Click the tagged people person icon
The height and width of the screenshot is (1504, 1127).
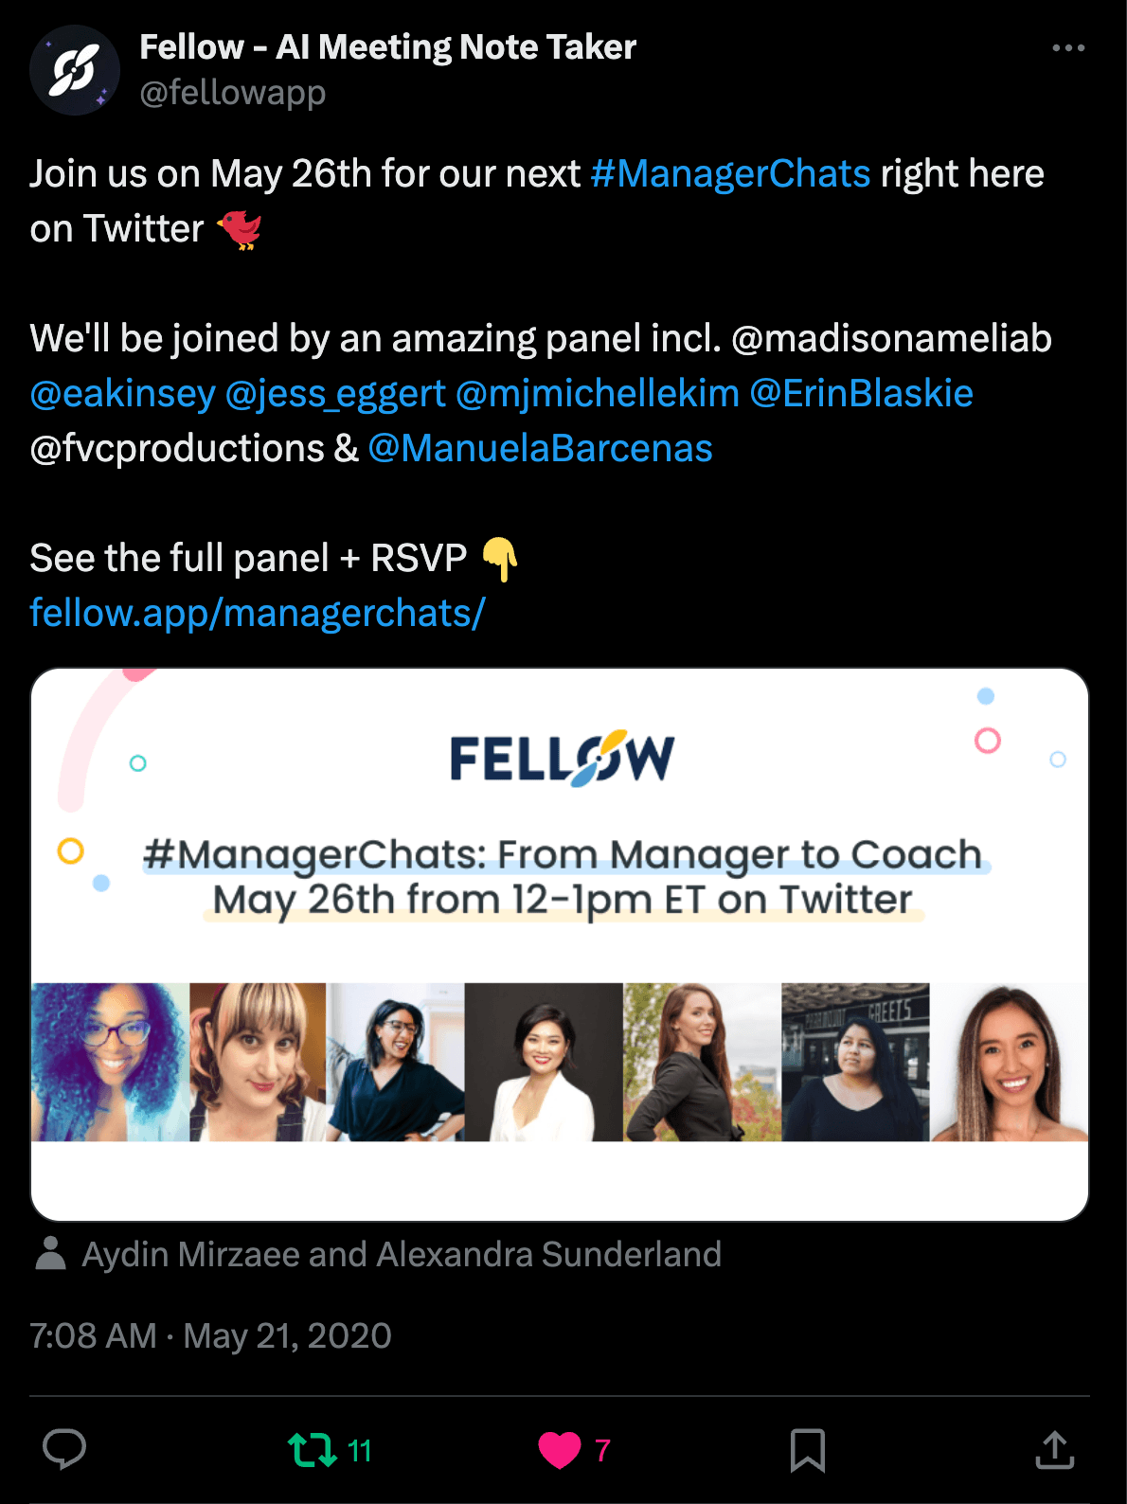pyautogui.click(x=50, y=1254)
